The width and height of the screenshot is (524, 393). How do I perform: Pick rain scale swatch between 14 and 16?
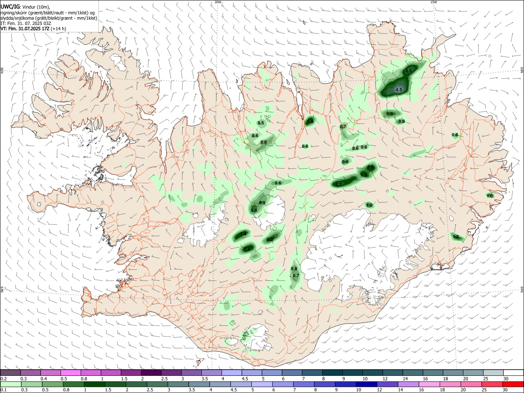click(408, 384)
